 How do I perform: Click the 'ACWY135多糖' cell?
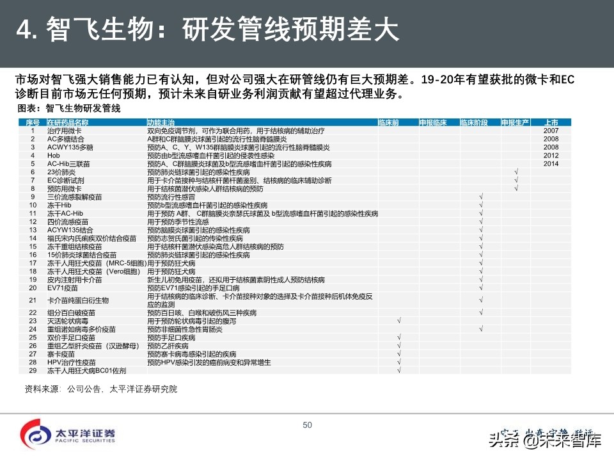tap(70, 147)
